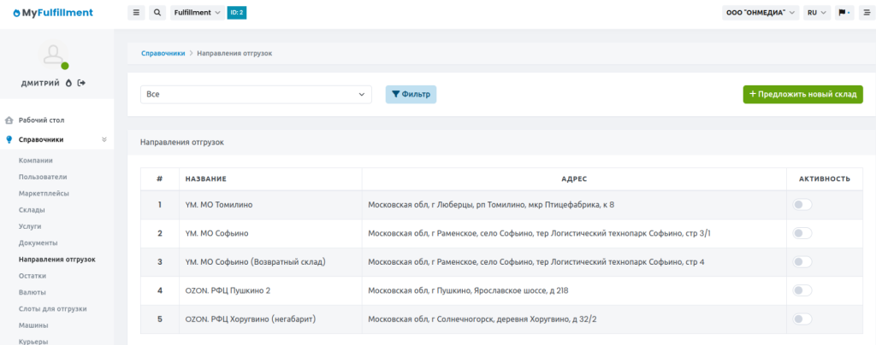This screenshot has height=345, width=876.
Task: Toggle activity for YM. МО Томилино
Action: 802,205
